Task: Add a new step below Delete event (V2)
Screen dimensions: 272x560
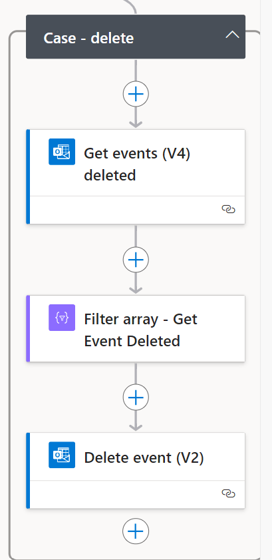Action: [136, 531]
